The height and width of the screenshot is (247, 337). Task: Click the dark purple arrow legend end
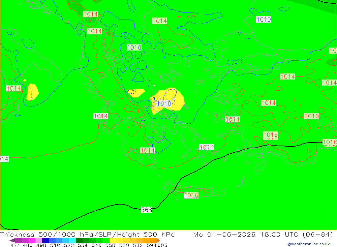pyautogui.click(x=12, y=240)
